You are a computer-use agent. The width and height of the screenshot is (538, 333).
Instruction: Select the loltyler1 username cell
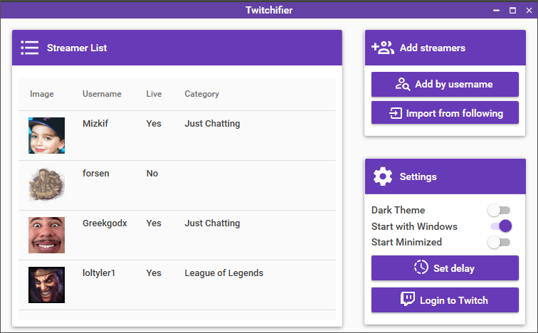pyautogui.click(x=99, y=273)
